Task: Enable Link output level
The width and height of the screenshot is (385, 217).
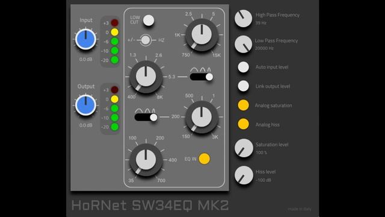Action: 243,86
